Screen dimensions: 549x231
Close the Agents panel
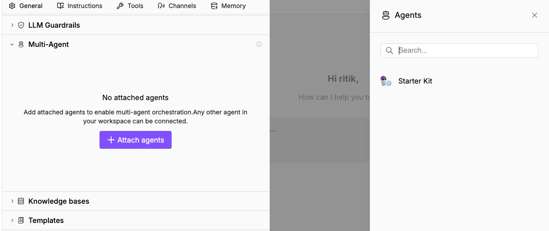point(535,15)
